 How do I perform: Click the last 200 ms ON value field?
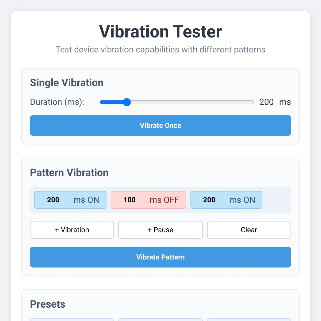[209, 200]
